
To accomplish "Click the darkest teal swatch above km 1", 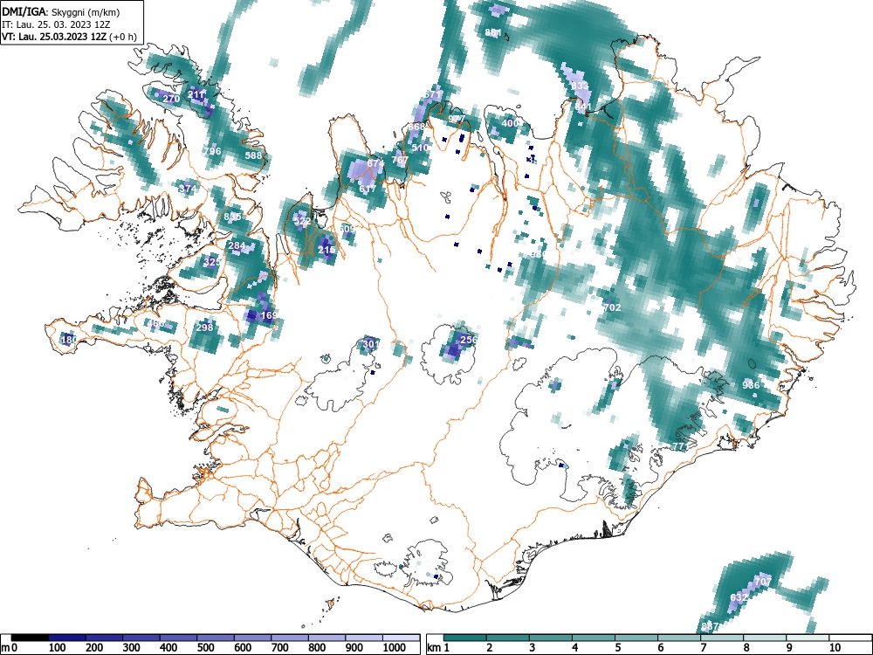I will tap(465, 638).
